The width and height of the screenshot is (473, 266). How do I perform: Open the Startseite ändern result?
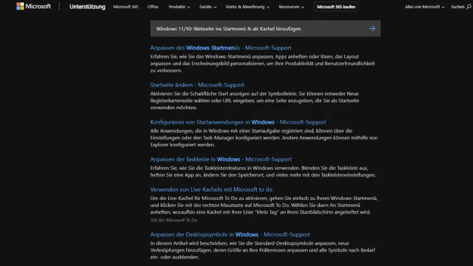click(197, 84)
